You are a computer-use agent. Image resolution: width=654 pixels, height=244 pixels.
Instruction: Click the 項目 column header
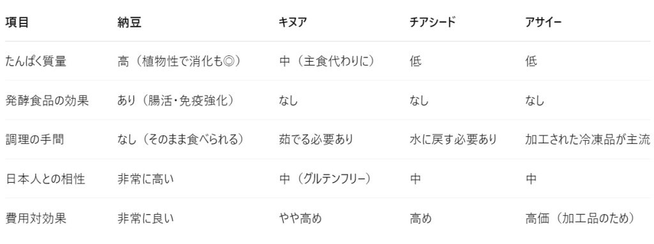click(17, 23)
